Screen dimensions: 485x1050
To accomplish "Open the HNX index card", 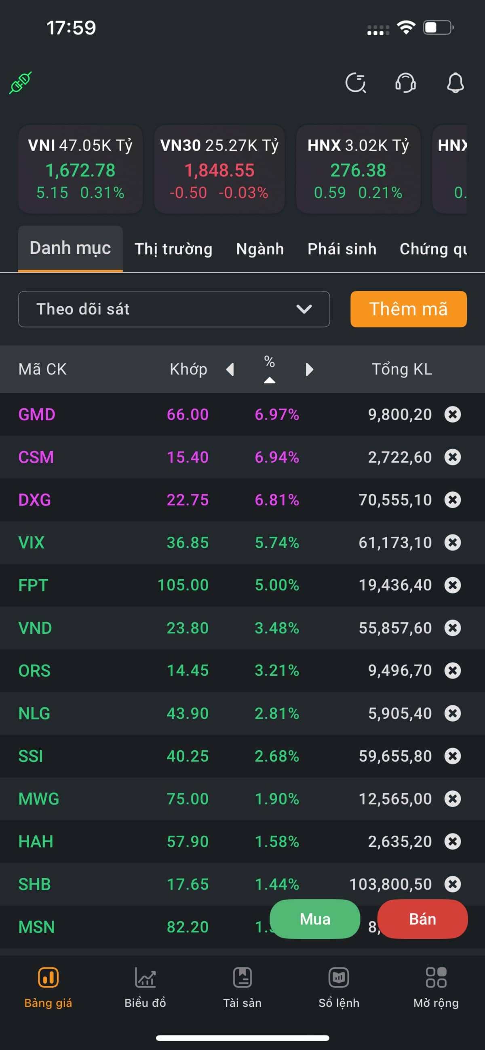I will tap(358, 169).
